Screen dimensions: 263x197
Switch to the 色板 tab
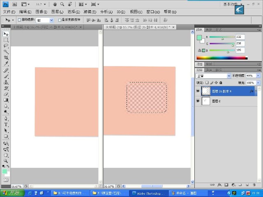pos(209,30)
